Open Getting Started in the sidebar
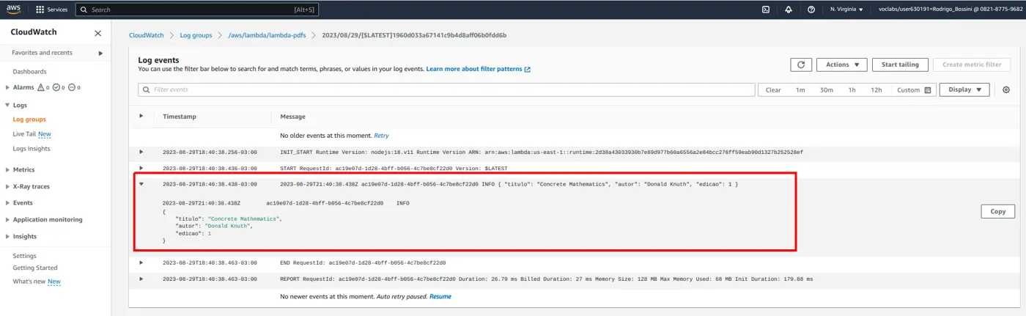1026x316 pixels. point(35,268)
